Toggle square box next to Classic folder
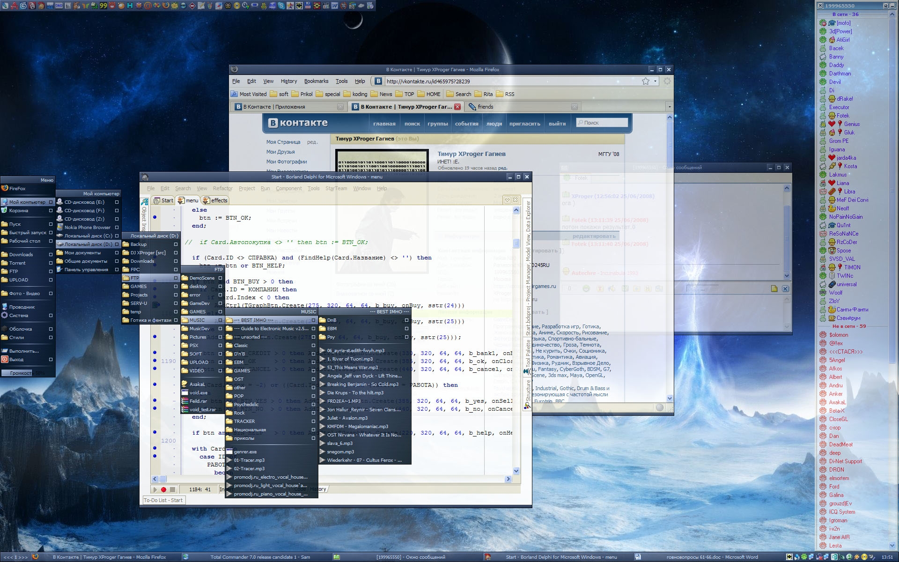The width and height of the screenshot is (899, 562). point(313,346)
